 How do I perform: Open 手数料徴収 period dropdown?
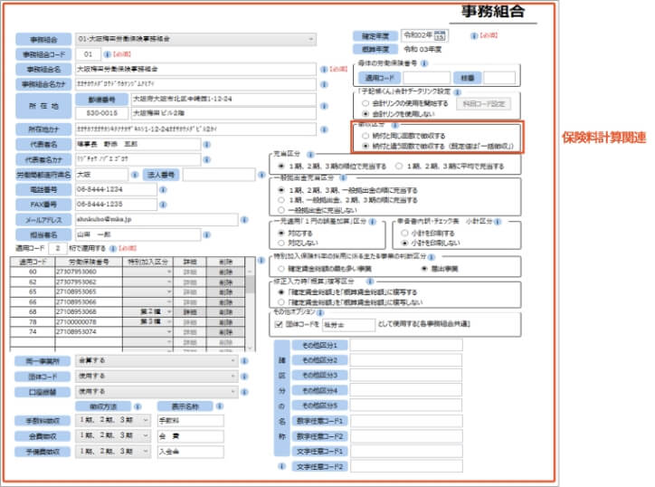(113, 420)
